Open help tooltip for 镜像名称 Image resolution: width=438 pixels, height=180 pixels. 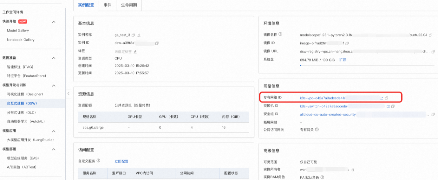280,35
